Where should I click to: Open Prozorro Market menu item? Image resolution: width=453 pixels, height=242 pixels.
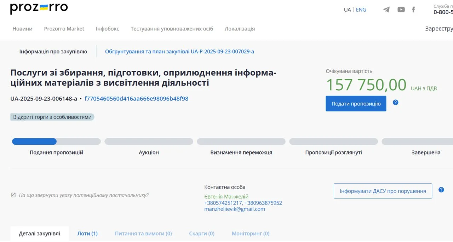64,29
